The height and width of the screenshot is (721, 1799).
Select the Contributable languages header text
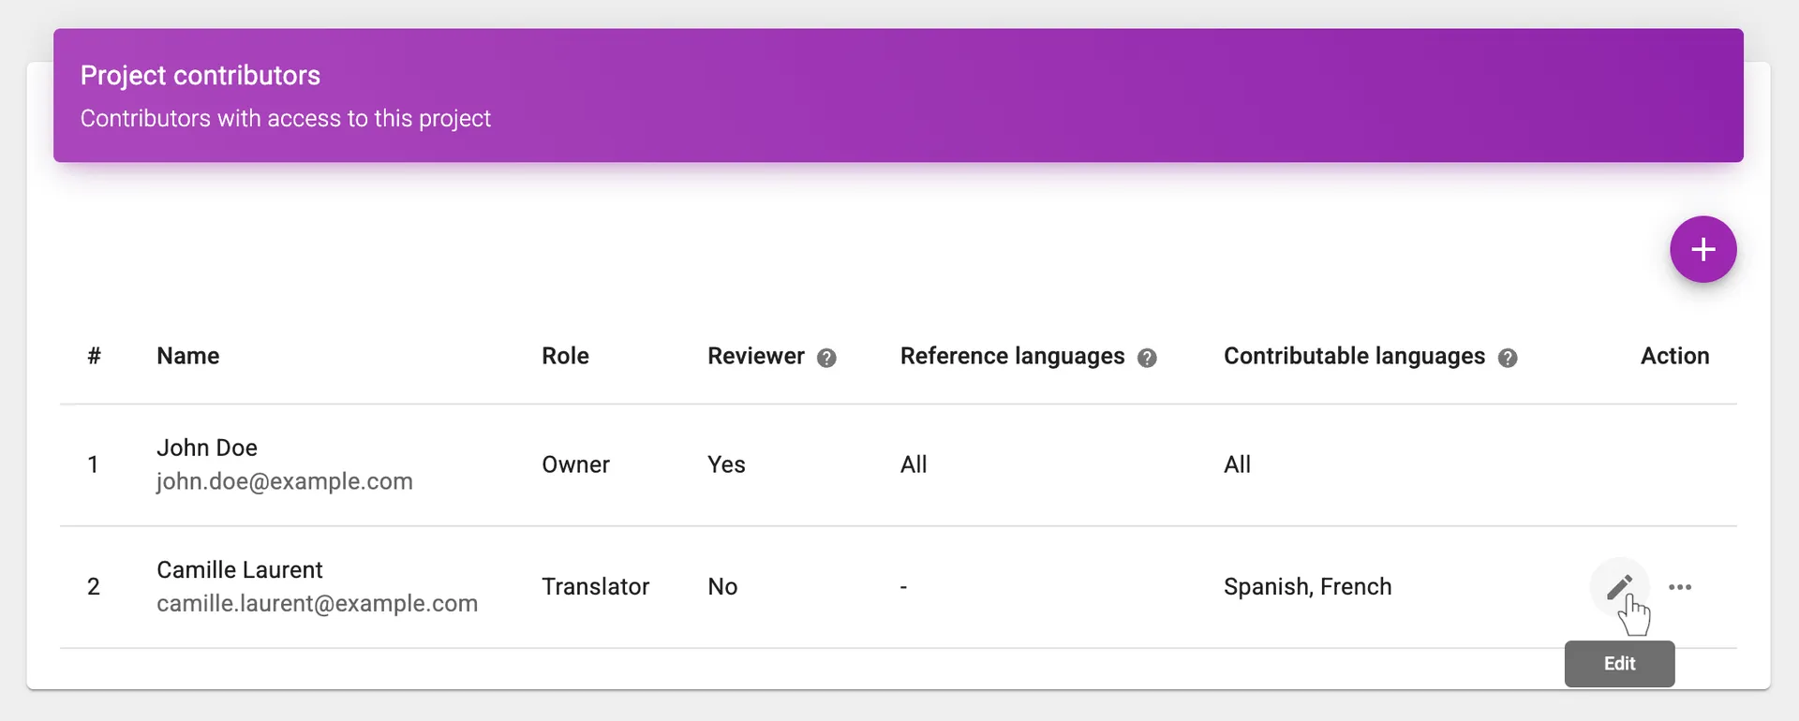[1354, 356]
